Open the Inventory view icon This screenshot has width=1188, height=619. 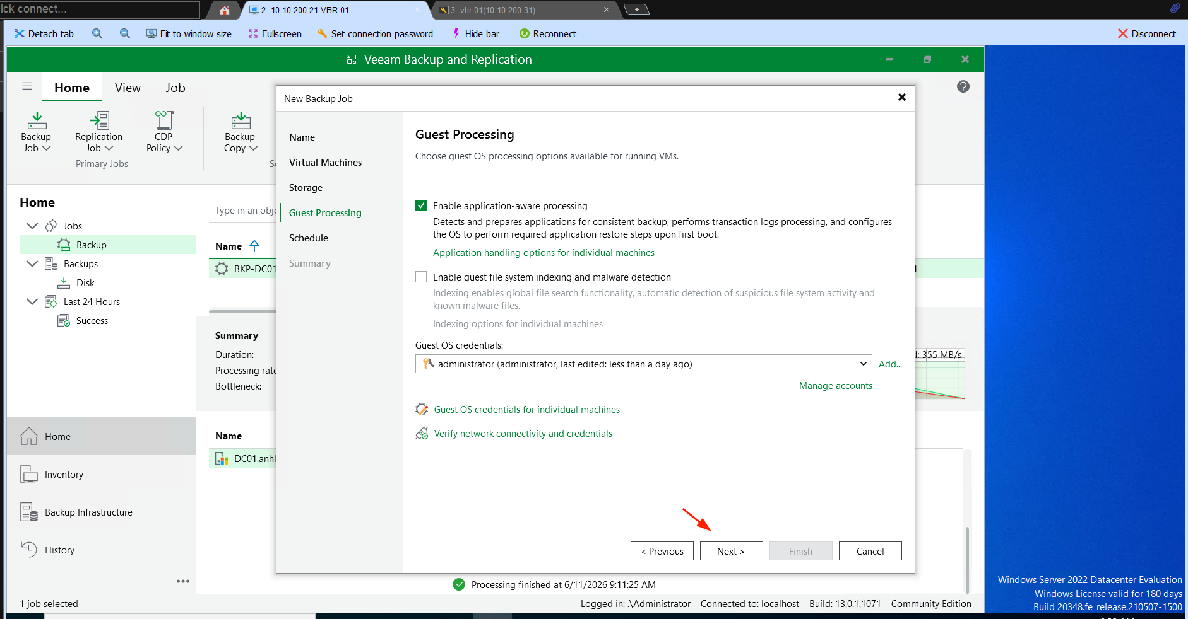tap(29, 474)
